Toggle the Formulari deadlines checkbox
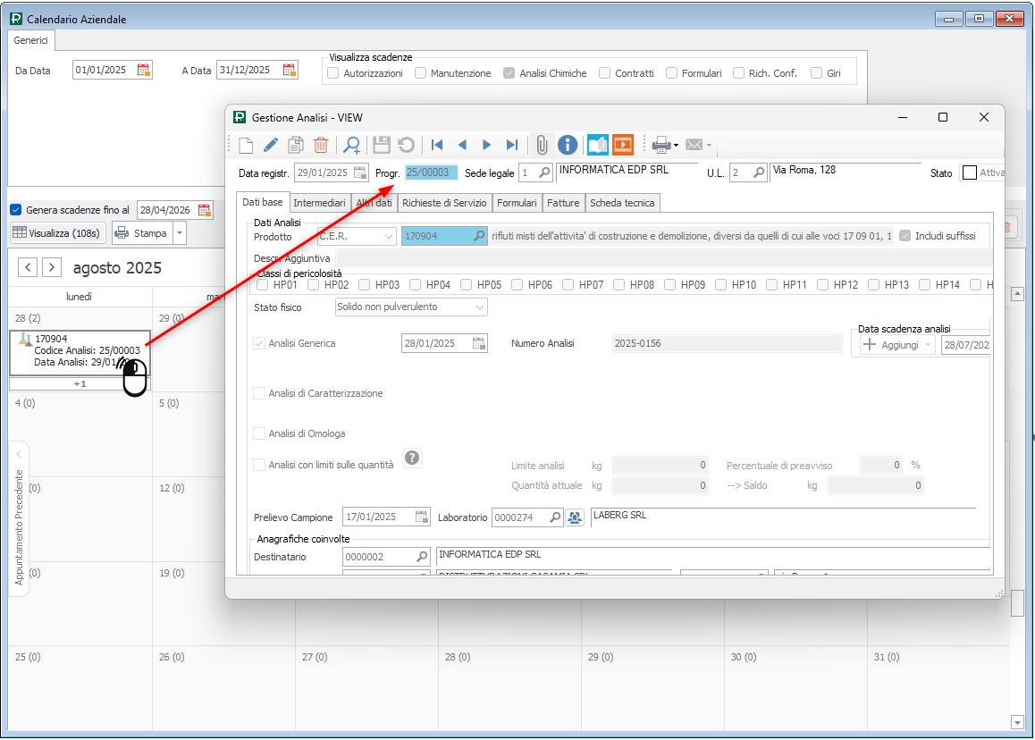Viewport: 1035px width, 740px height. (671, 73)
